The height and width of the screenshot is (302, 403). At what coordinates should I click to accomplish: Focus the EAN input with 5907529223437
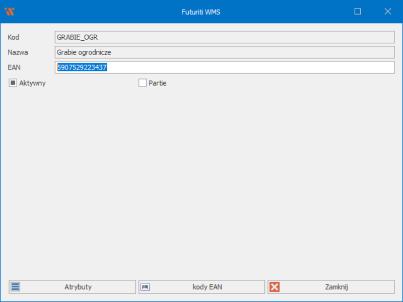[x=224, y=67]
